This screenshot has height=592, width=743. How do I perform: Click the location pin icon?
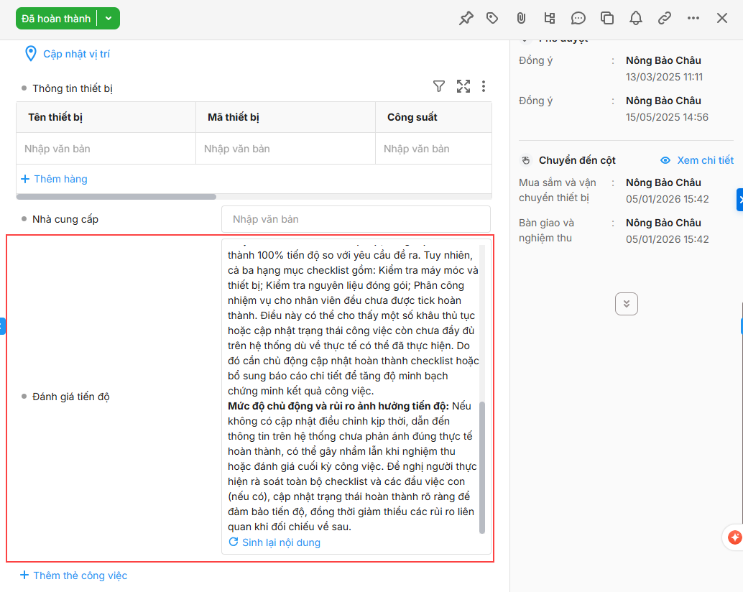coord(30,53)
